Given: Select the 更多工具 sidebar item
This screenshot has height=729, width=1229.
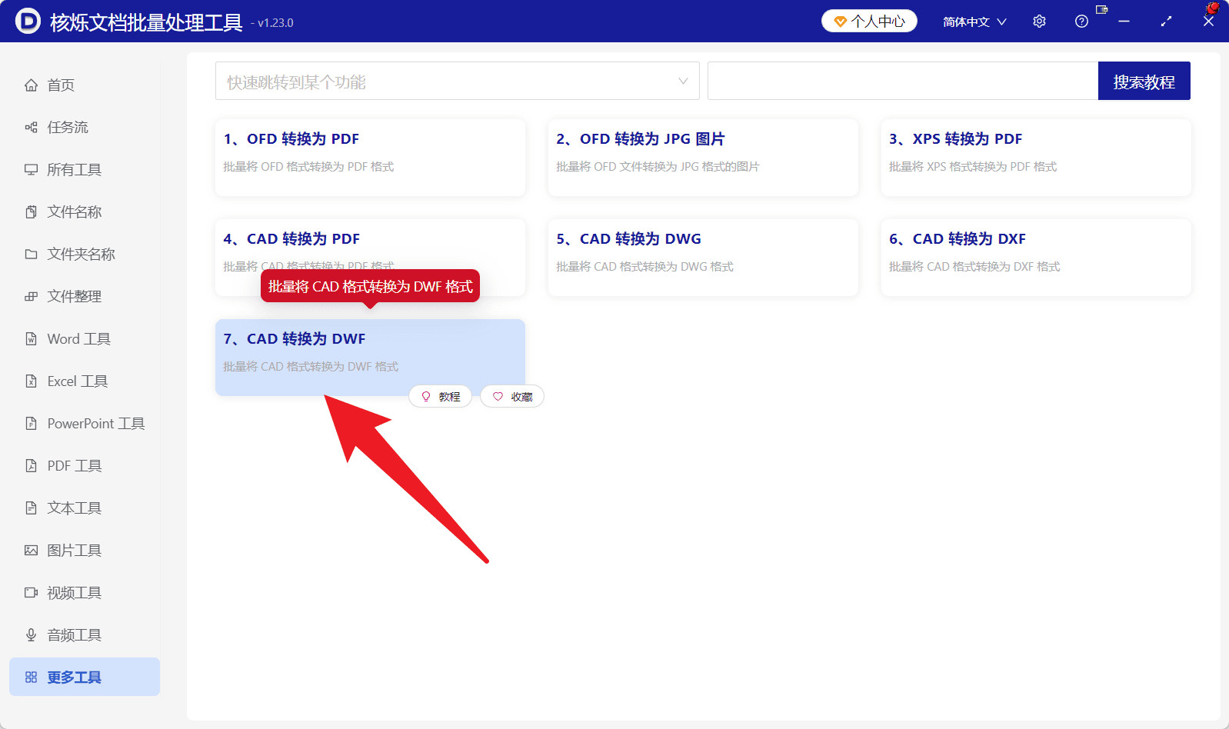Looking at the screenshot, I should pyautogui.click(x=85, y=677).
